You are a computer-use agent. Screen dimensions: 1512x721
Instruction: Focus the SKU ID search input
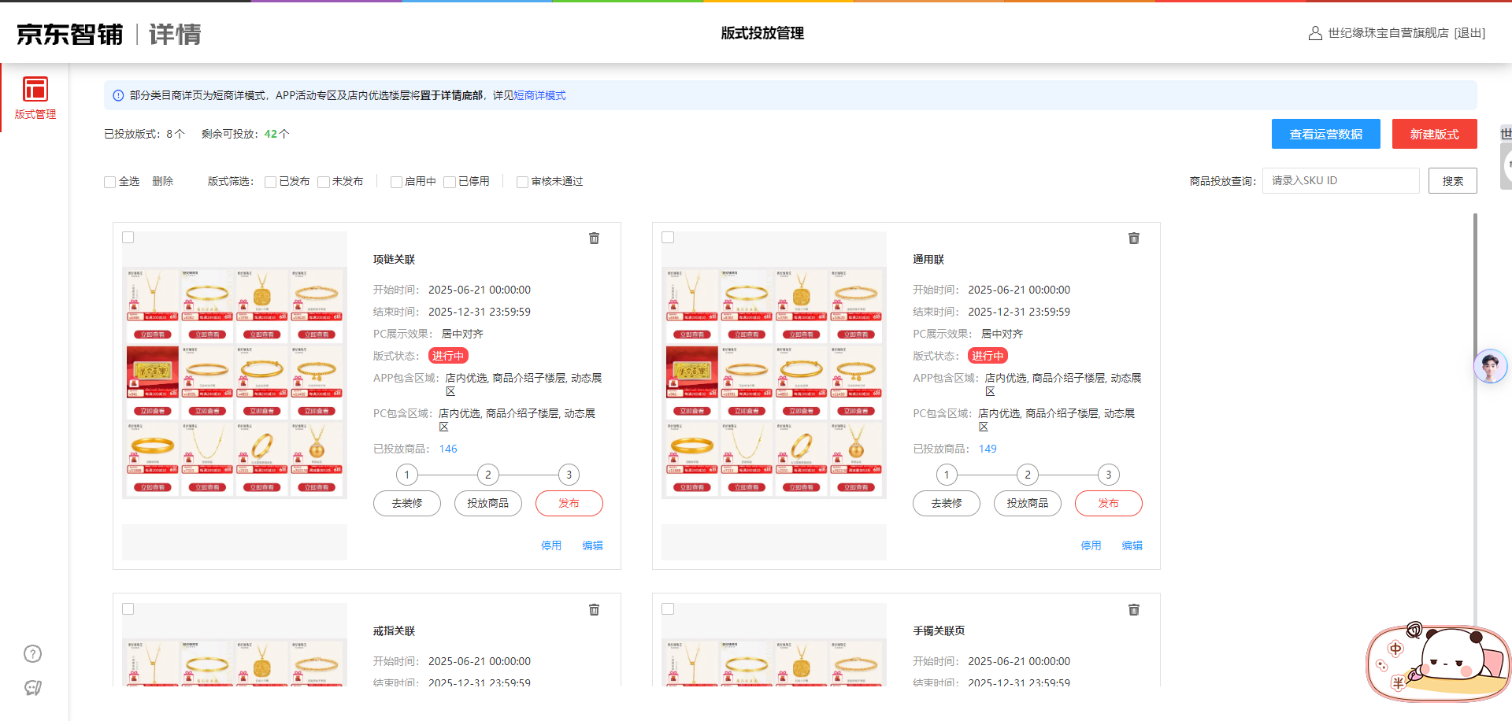[1340, 180]
